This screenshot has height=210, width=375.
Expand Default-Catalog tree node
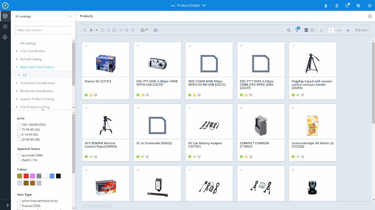(17, 59)
